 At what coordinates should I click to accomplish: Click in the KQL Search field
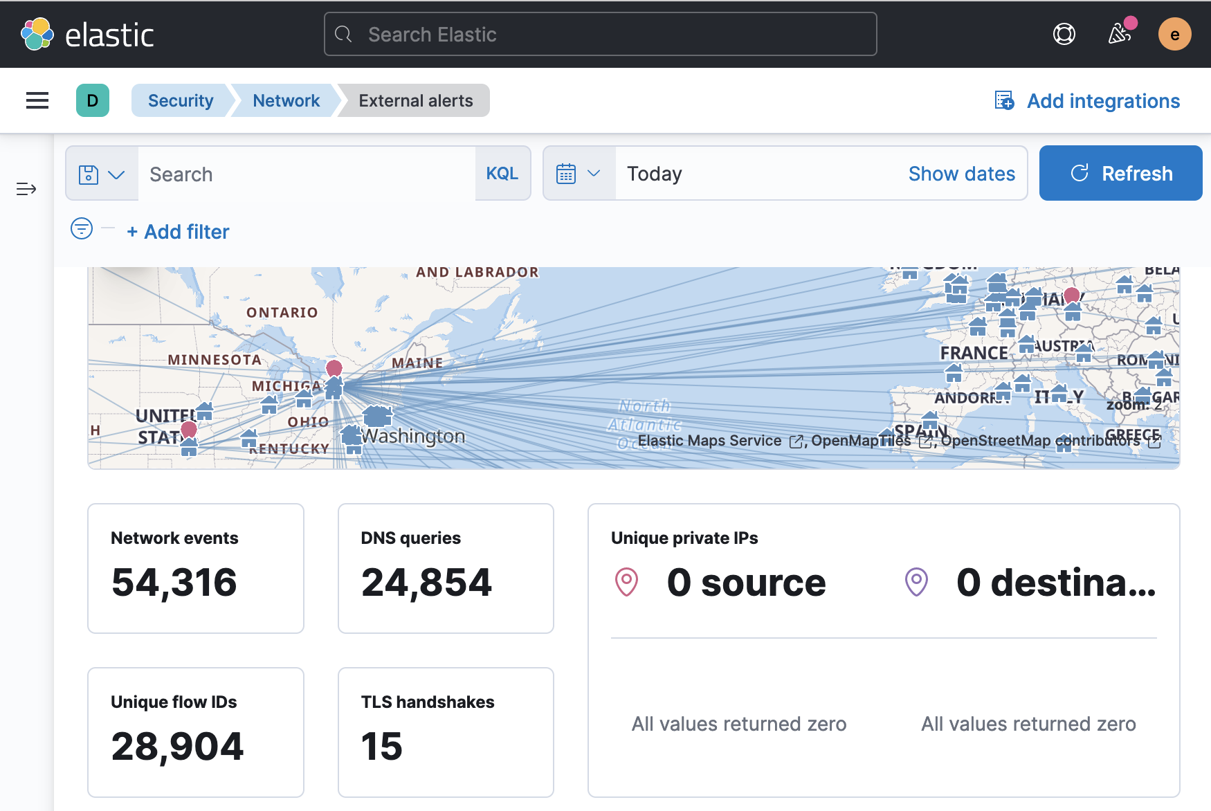tap(307, 174)
